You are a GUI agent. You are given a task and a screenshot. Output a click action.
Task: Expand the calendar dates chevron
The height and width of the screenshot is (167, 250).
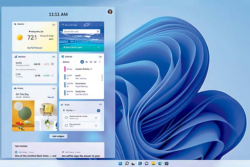pyautogui.click(x=100, y=62)
